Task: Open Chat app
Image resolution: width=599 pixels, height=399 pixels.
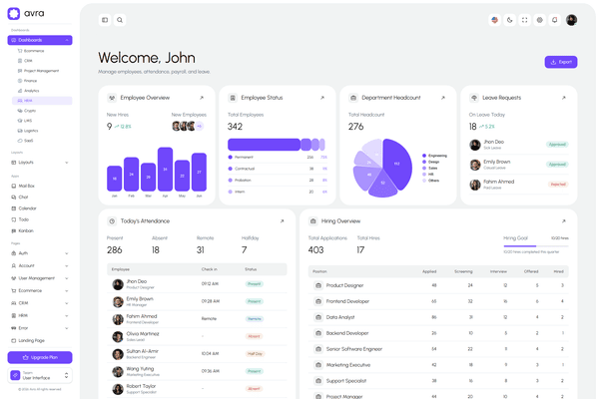Action: 40,198
